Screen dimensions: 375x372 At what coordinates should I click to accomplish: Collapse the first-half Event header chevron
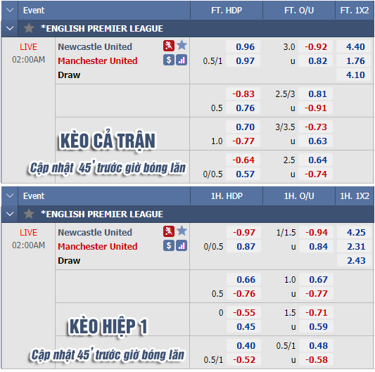[x=10, y=195]
